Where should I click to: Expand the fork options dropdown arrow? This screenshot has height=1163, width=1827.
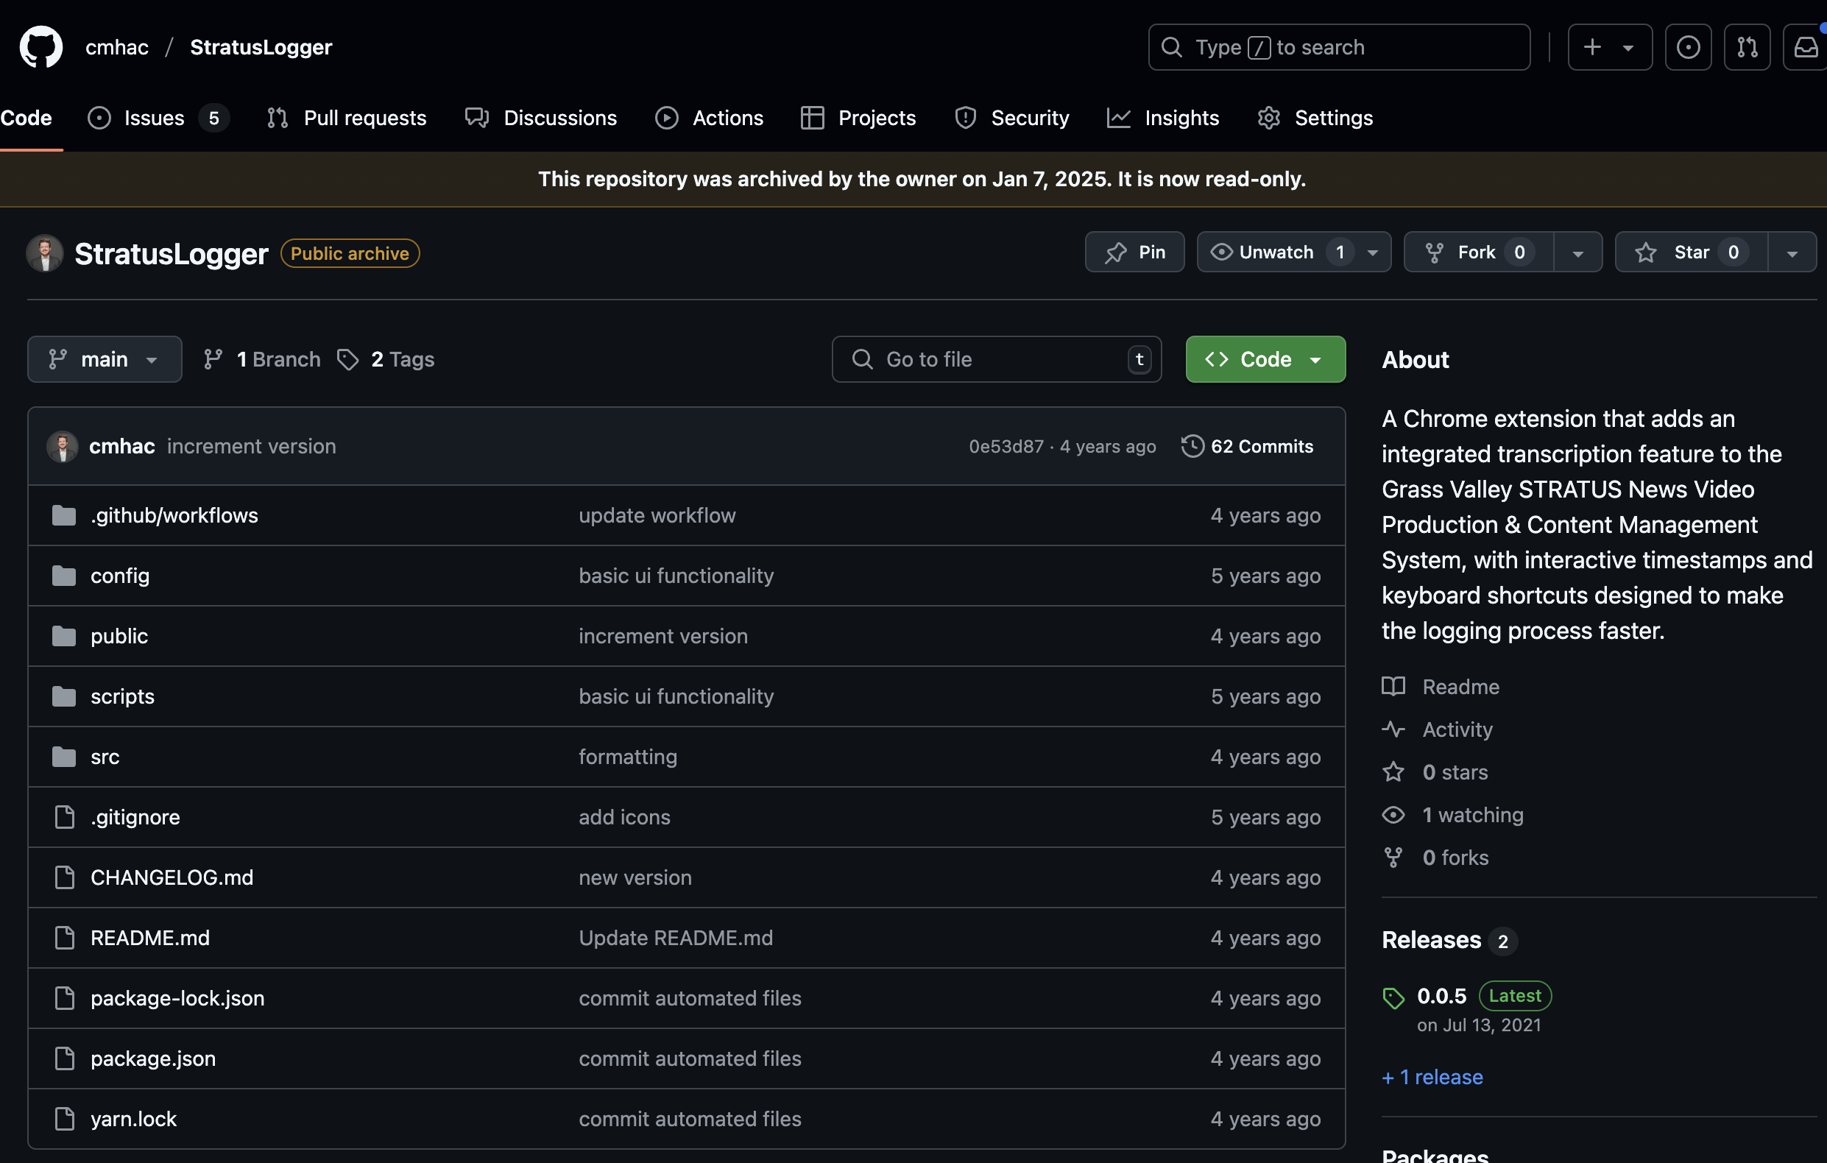tap(1578, 252)
